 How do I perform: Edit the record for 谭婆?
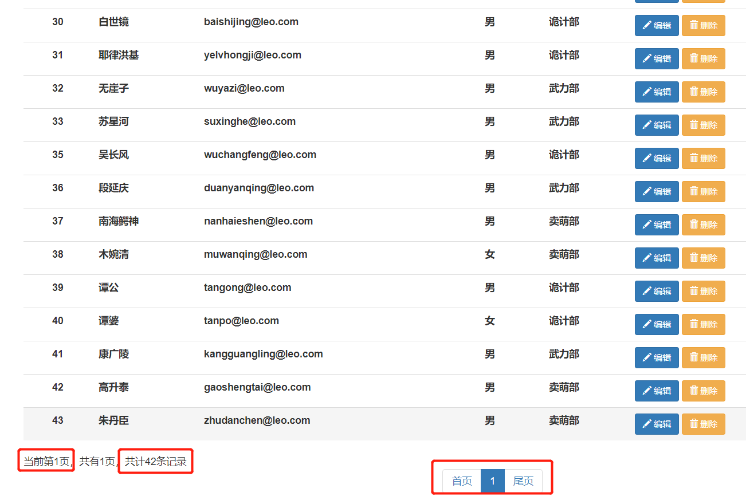click(x=657, y=324)
